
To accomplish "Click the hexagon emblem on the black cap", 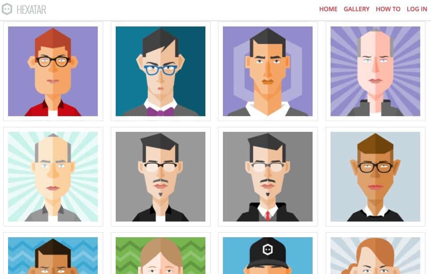I will coord(267,249).
